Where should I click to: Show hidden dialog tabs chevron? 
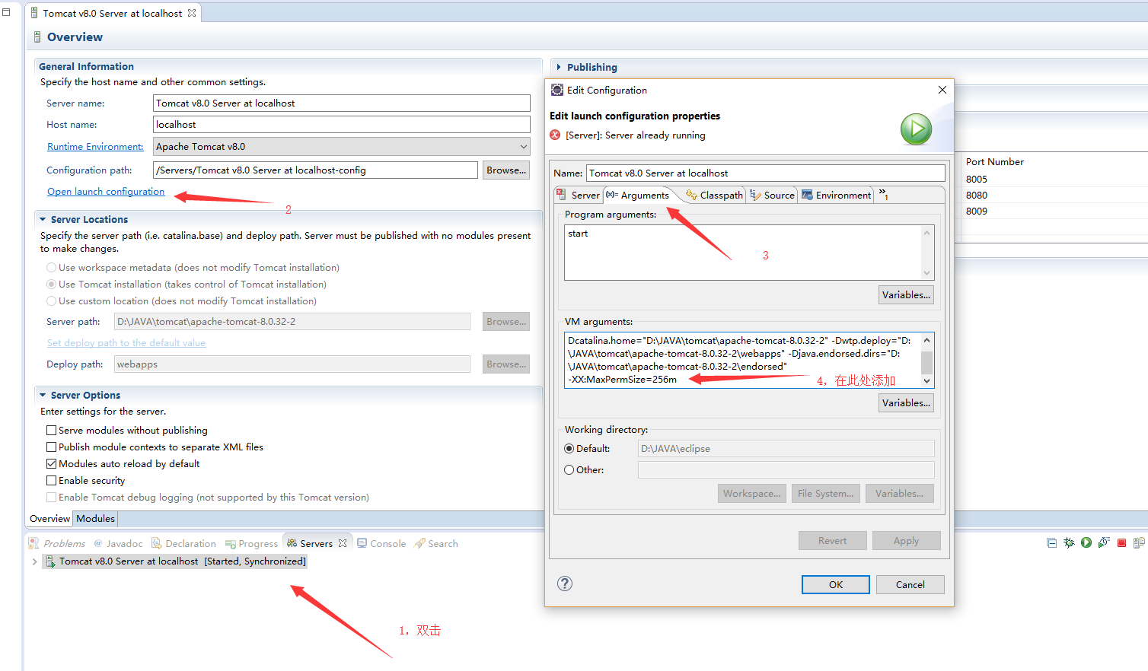click(883, 194)
